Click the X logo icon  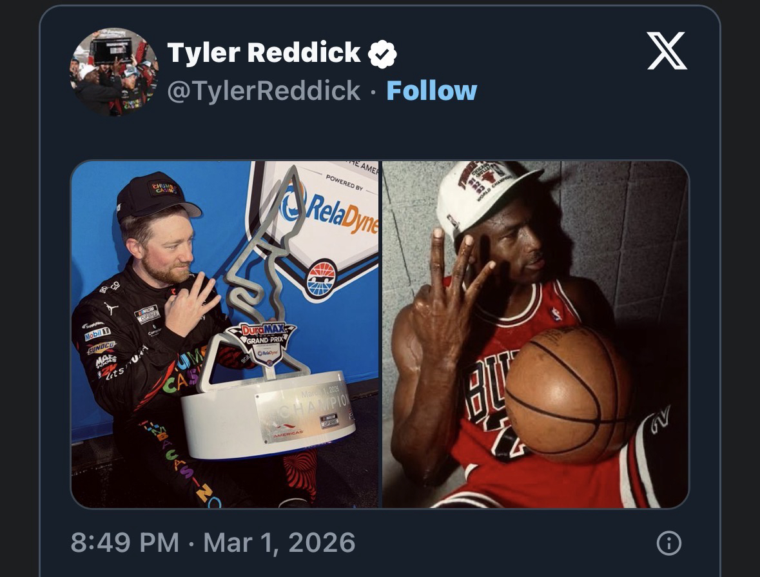tap(667, 52)
